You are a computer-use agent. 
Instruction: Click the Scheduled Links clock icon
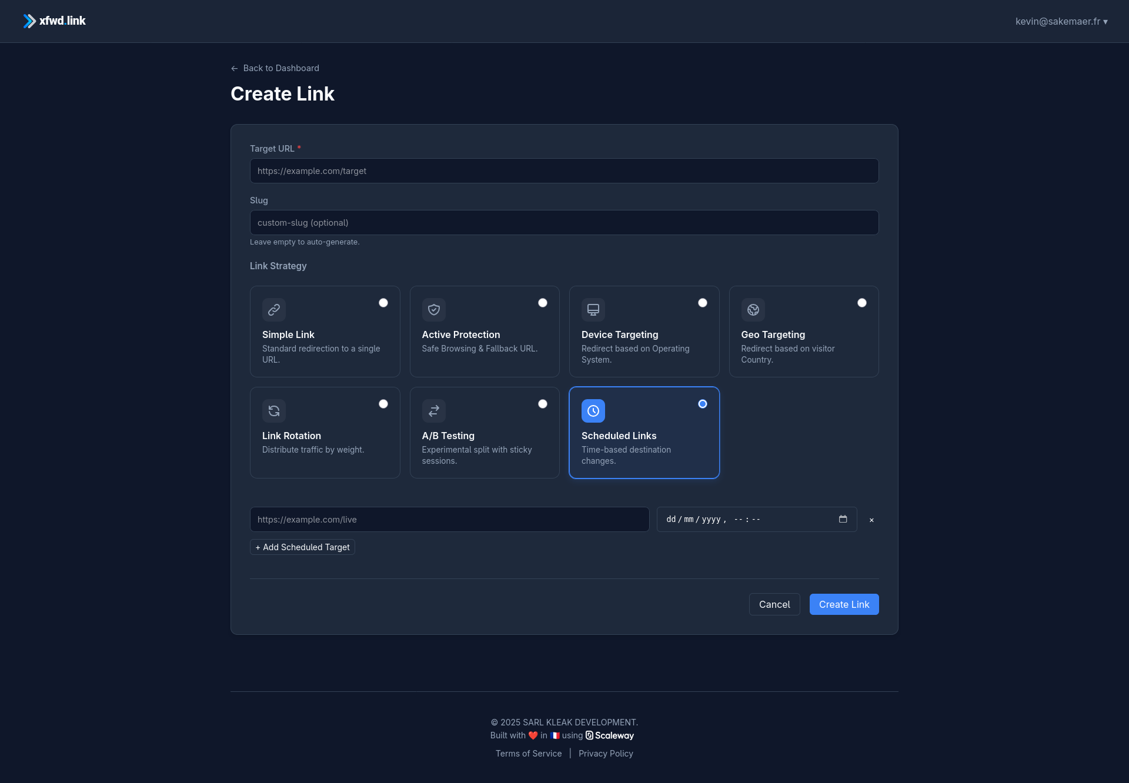(x=593, y=411)
